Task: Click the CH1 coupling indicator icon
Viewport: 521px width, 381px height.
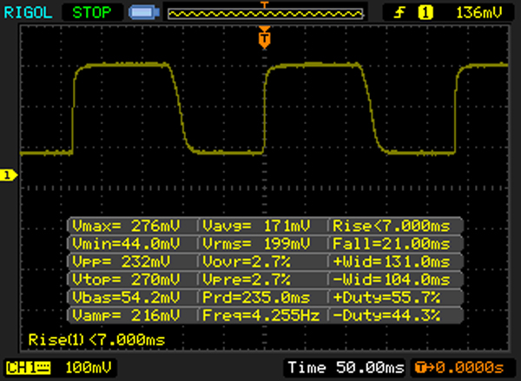Action: [x=29, y=368]
